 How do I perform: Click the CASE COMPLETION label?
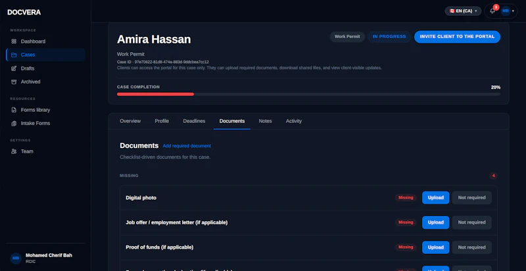point(138,87)
